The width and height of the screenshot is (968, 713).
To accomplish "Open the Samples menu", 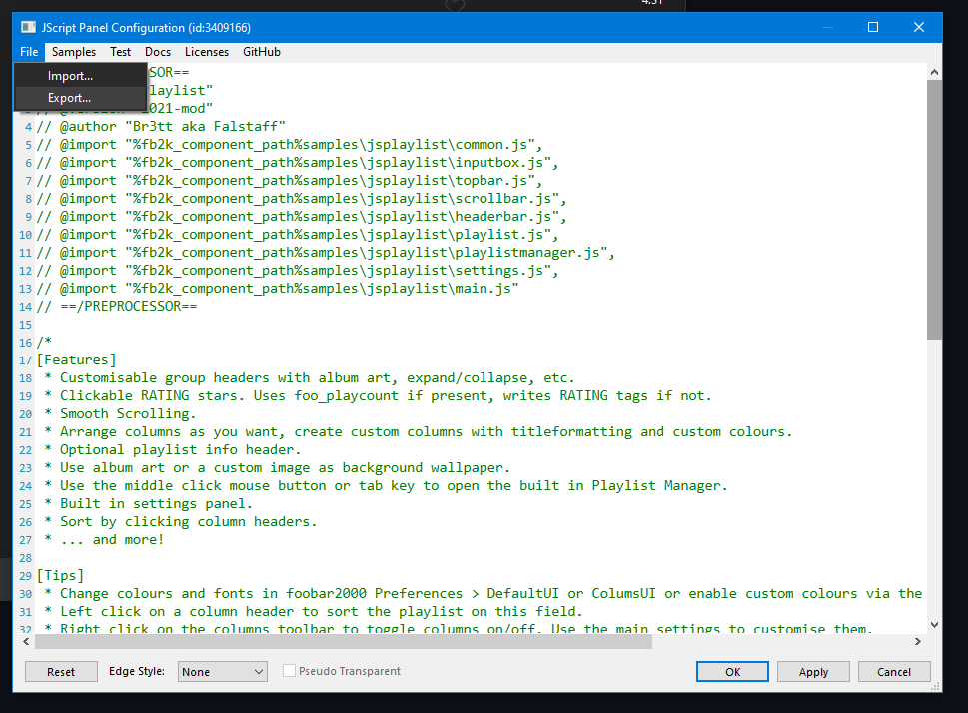I will [x=73, y=52].
